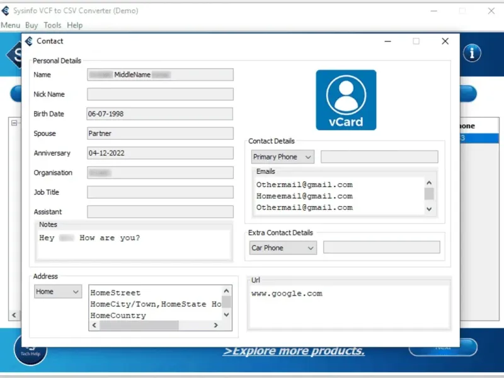Viewport: 504px width, 378px height.
Task: Click Address horizontal scroll left arrow
Action: 94,325
